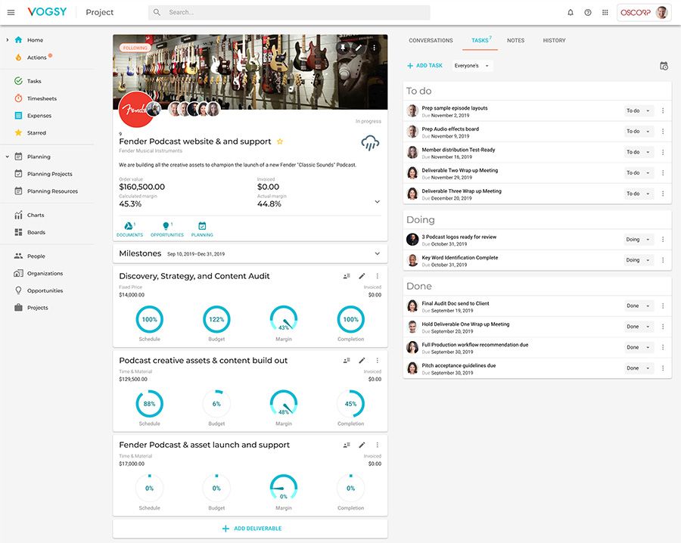Collapse the Planning section chevron

click(7, 157)
